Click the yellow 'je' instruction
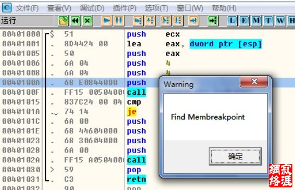Screen dimensions: 295x190 point(132,112)
